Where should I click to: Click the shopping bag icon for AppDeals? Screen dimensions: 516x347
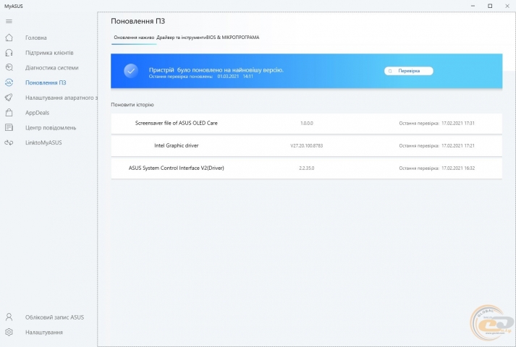tap(9, 112)
